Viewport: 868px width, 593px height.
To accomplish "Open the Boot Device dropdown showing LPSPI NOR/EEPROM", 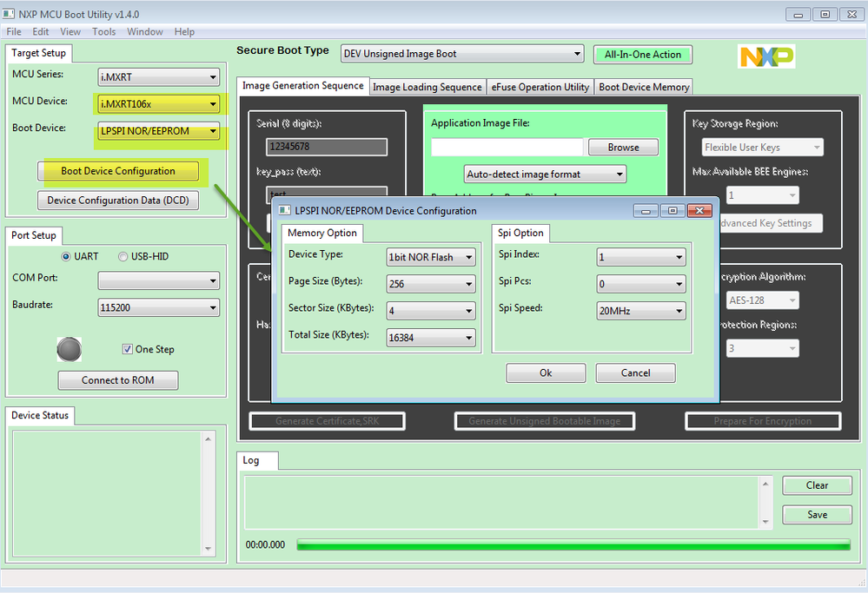I will (x=158, y=131).
